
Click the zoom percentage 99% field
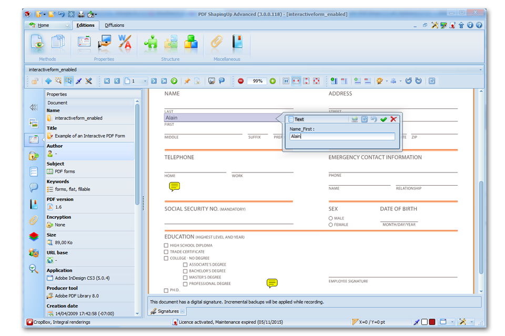point(257,81)
